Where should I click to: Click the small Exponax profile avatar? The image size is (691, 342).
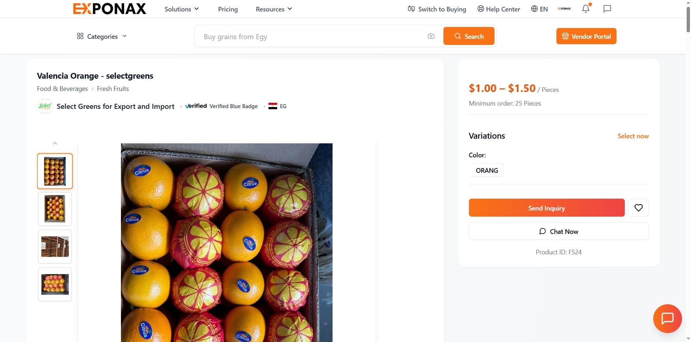564,9
